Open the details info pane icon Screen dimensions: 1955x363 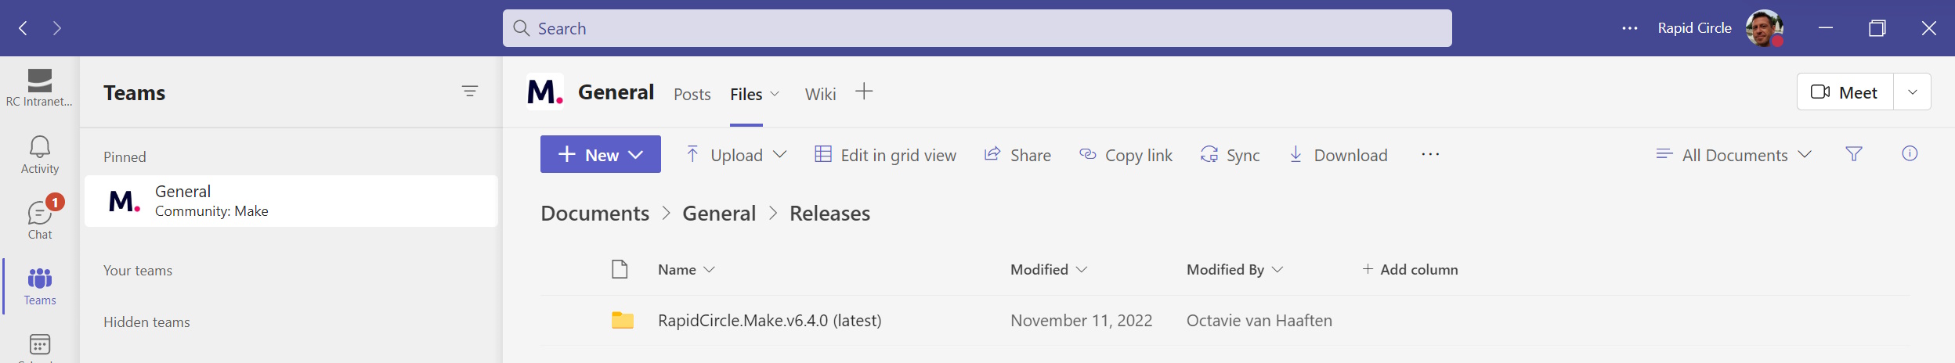pos(1910,154)
